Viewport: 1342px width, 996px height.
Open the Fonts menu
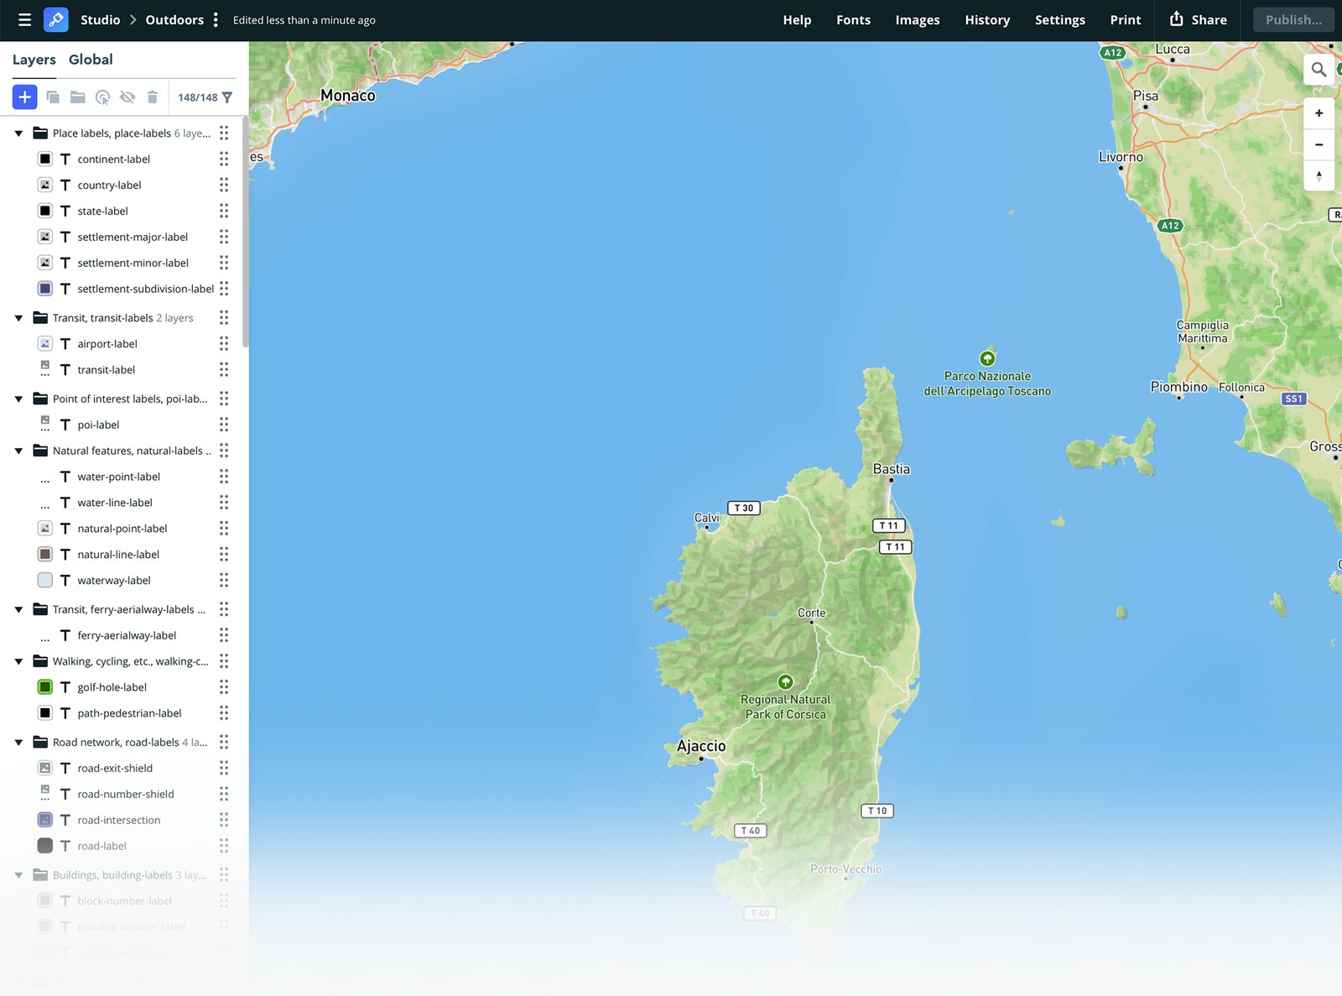click(x=853, y=20)
